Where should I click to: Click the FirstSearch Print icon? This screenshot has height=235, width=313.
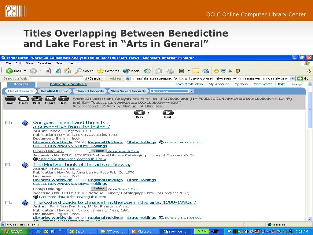[37, 99]
